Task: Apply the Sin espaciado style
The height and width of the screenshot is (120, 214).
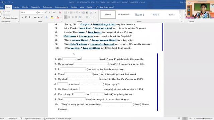Action: 124,15
